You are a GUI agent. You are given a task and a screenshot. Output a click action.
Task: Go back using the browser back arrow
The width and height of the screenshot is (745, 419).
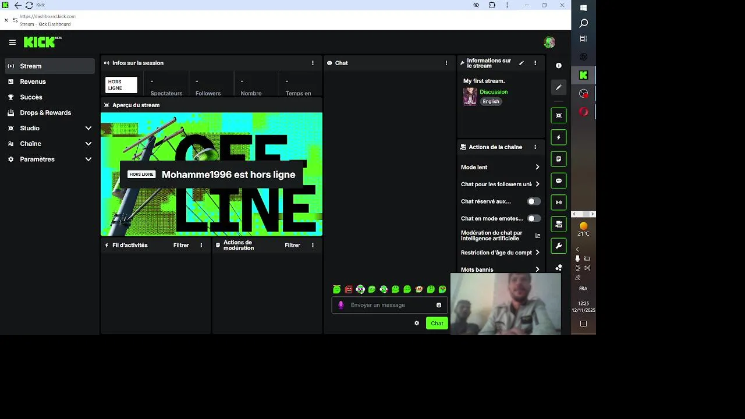(17, 5)
